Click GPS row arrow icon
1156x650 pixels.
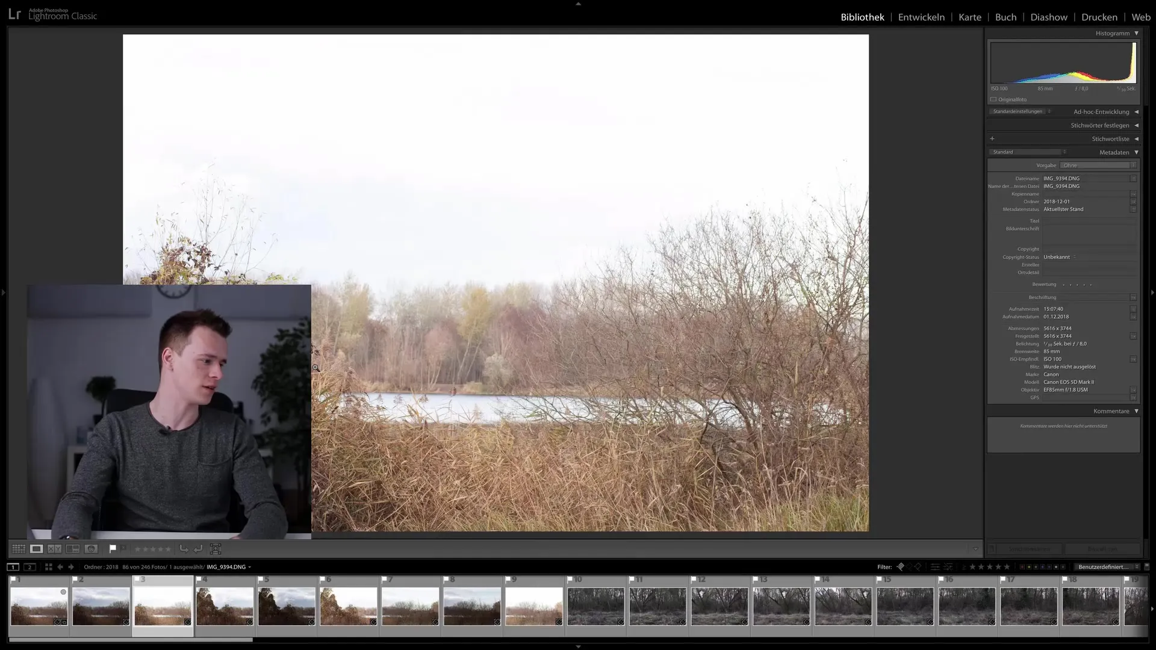1133,398
